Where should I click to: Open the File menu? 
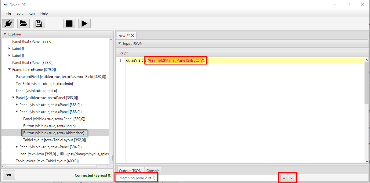coord(8,13)
